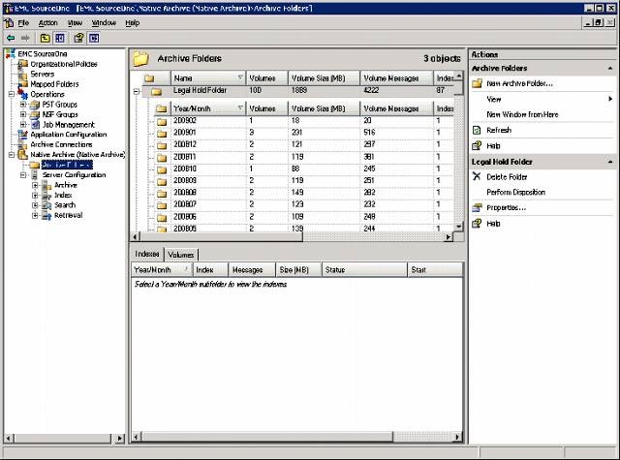This screenshot has width=620, height=460.
Task: Click New Archive Folder action icon
Action: 478,83
